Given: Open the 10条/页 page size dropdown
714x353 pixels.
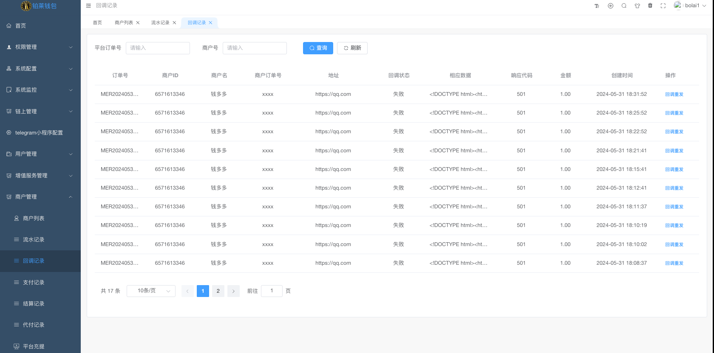Looking at the screenshot, I should (151, 291).
